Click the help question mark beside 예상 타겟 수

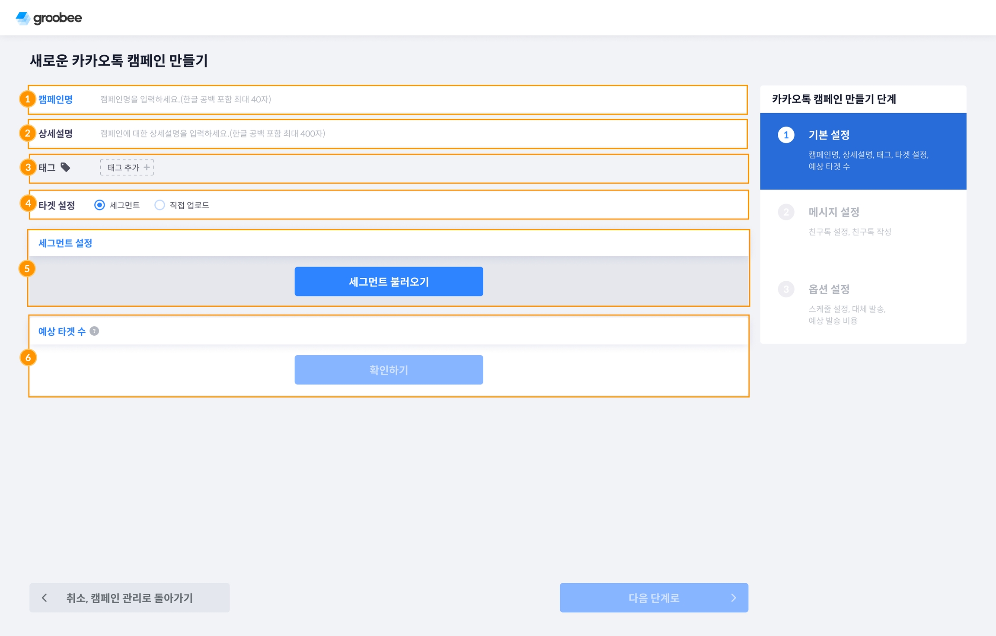(x=94, y=331)
